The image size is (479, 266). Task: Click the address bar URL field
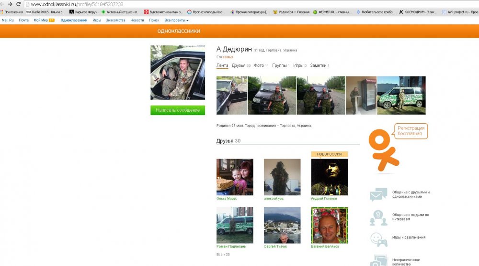pyautogui.click(x=251, y=4)
